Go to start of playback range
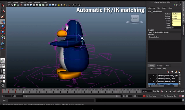 coord(154,91)
